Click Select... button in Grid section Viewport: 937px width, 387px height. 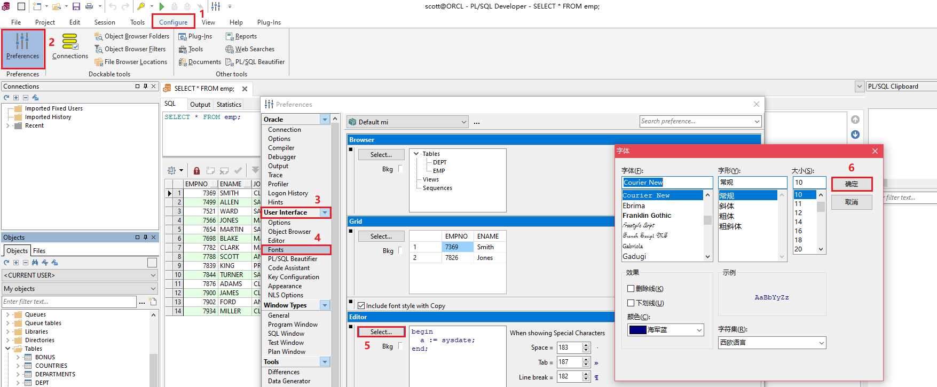point(381,236)
